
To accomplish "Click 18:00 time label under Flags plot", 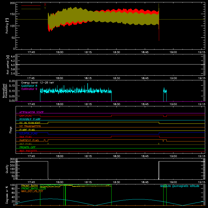I will click(x=60, y=156).
